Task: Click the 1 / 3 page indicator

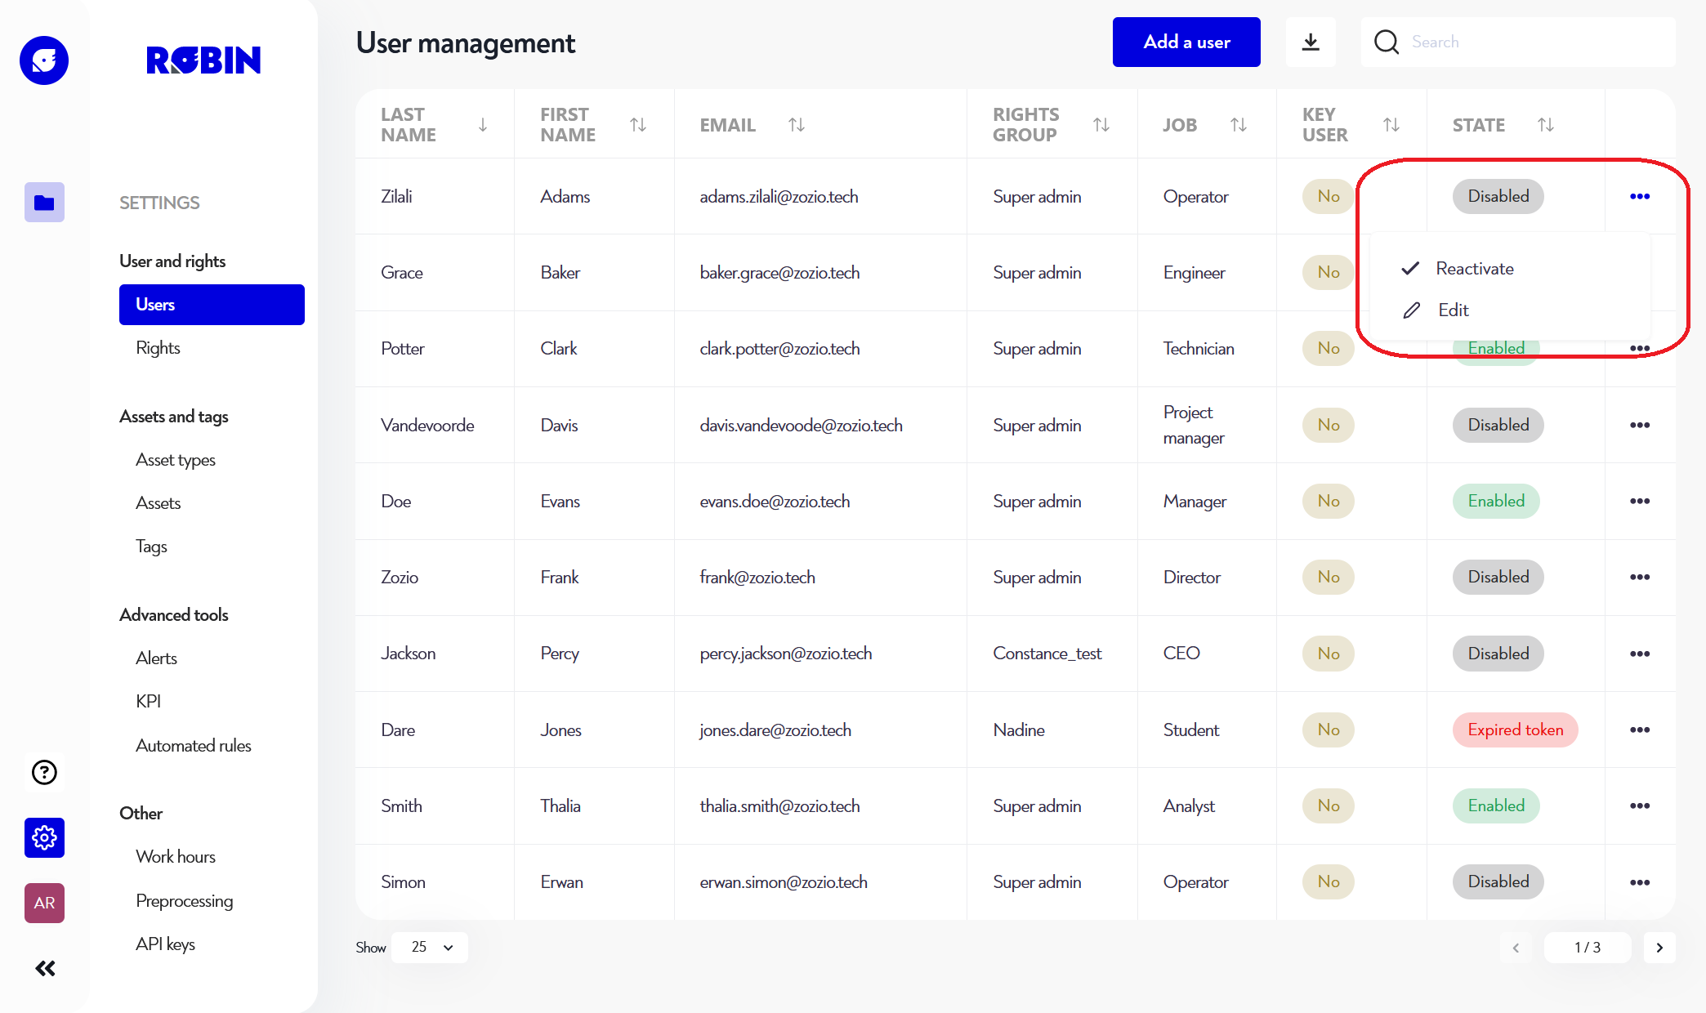Action: click(x=1588, y=948)
